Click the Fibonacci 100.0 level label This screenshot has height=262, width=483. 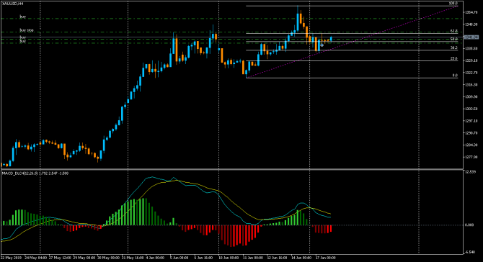click(x=453, y=4)
